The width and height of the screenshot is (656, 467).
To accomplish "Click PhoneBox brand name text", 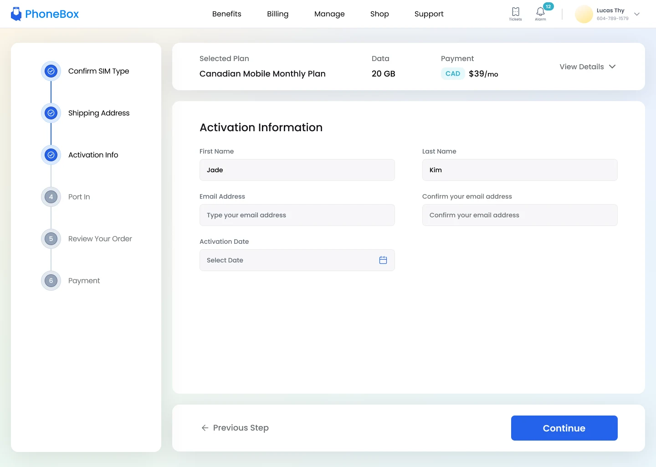I will tap(52, 14).
